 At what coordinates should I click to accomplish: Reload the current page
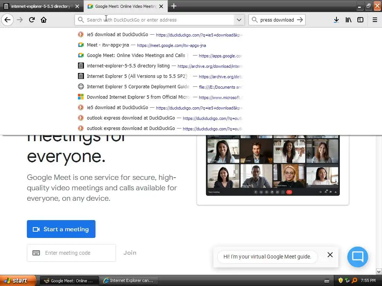click(x=32, y=20)
